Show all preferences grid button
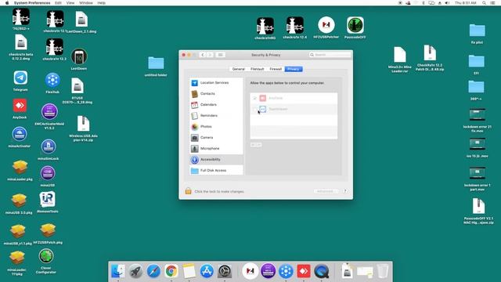This screenshot has width=501, height=282. pyautogui.click(x=220, y=55)
